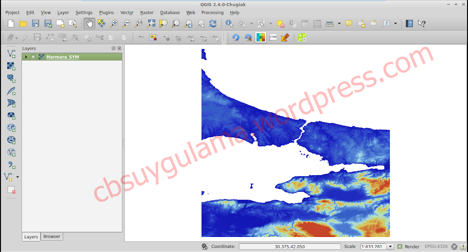Screen dimensions: 468x252
Task: Select the Measure Line ruler tool
Action: click(330, 24)
